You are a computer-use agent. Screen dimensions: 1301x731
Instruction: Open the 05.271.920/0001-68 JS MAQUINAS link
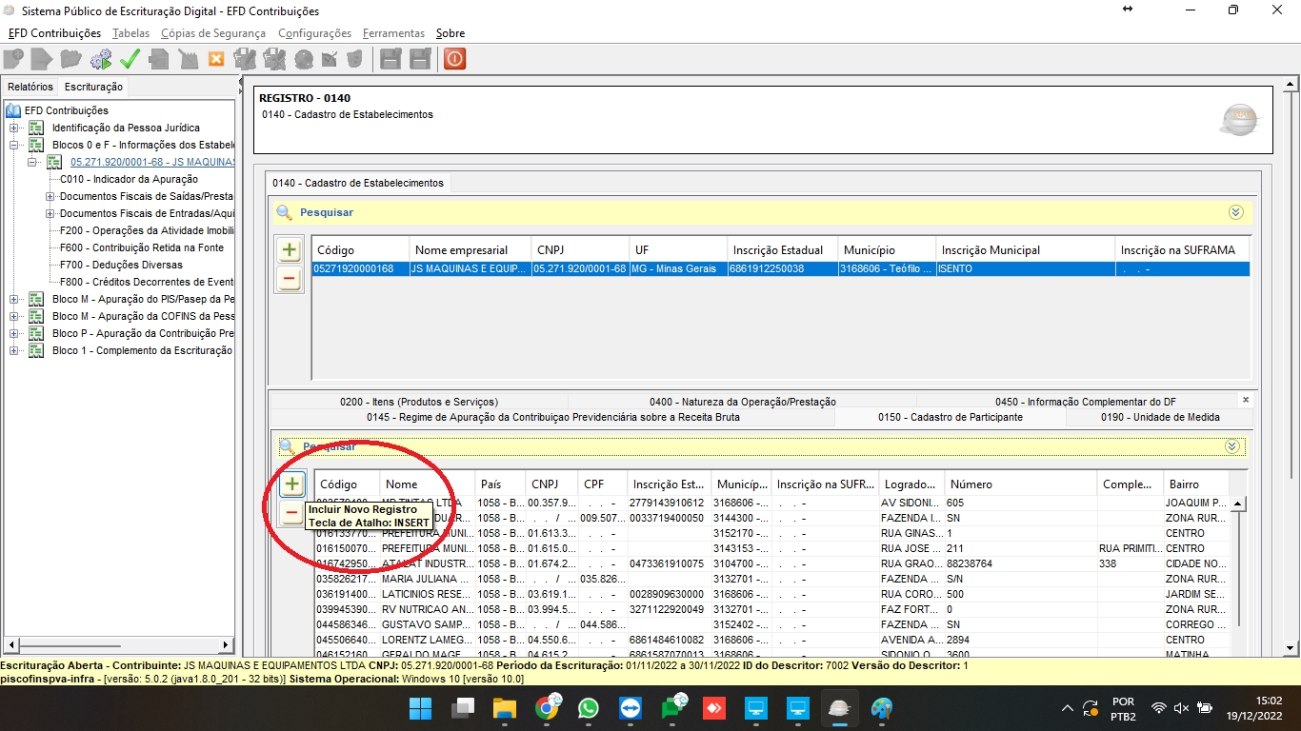click(152, 162)
